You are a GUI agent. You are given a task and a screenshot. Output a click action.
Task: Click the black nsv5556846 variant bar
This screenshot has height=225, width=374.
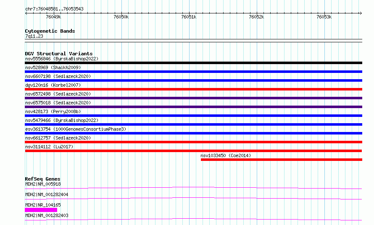pos(193,63)
